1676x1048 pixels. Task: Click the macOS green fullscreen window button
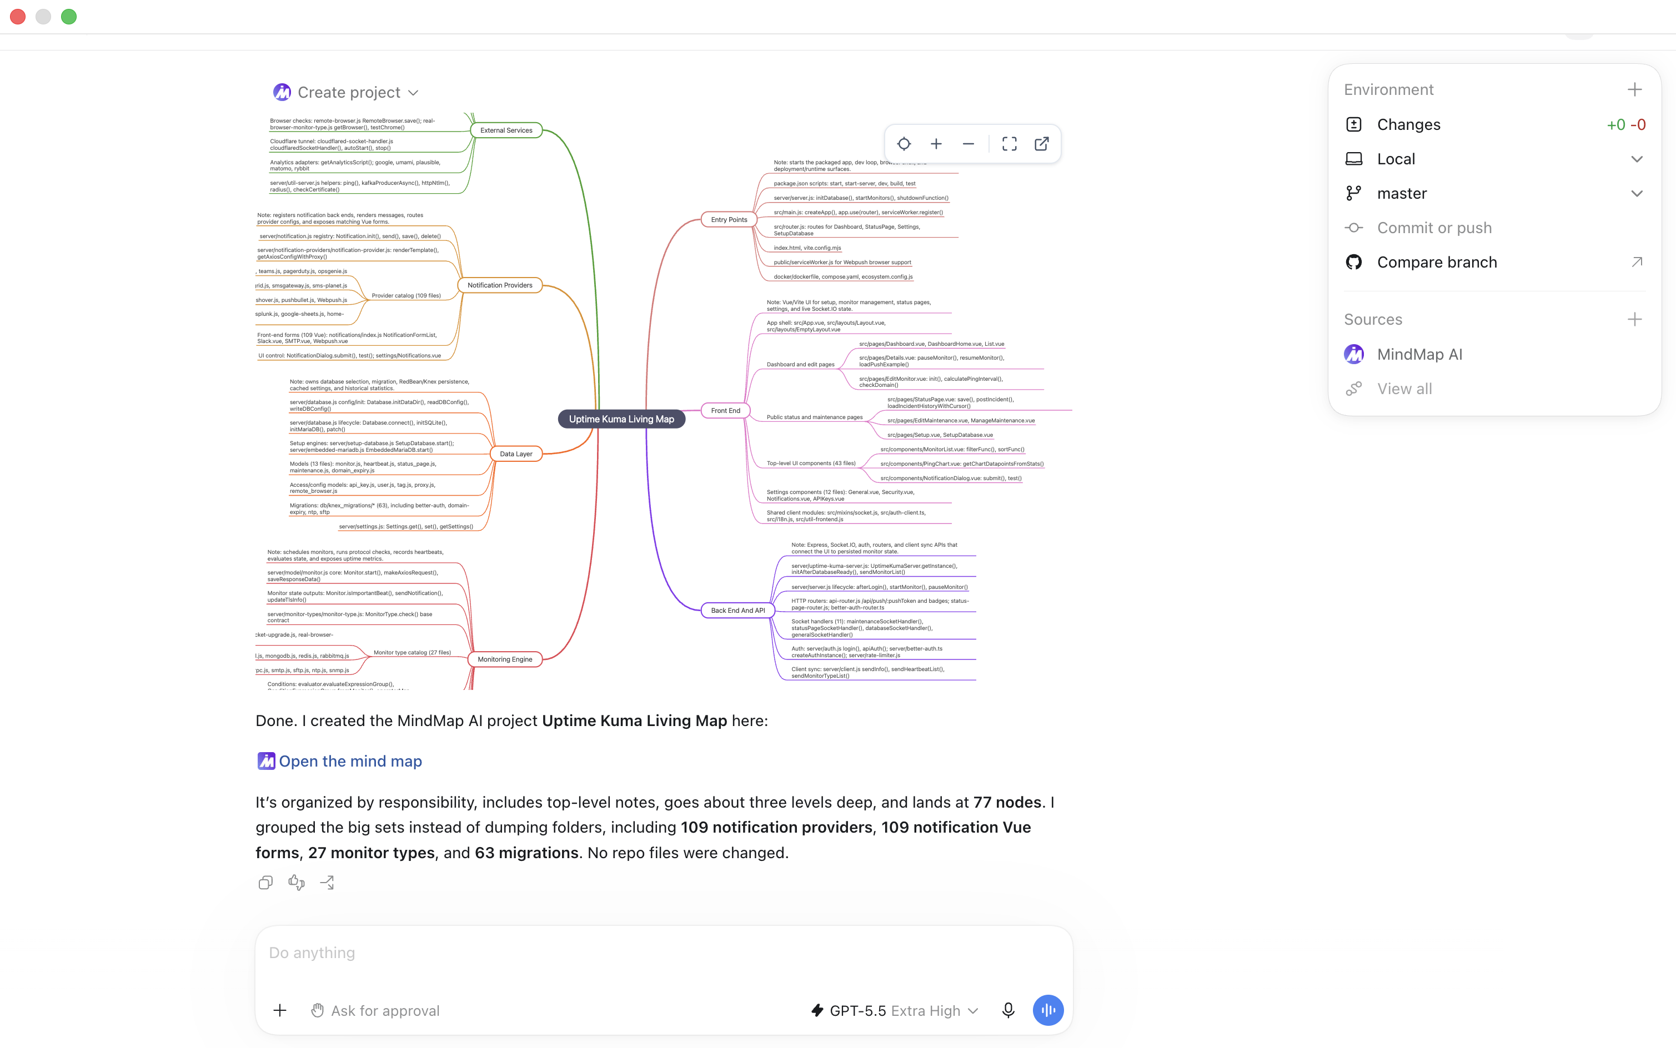69,17
